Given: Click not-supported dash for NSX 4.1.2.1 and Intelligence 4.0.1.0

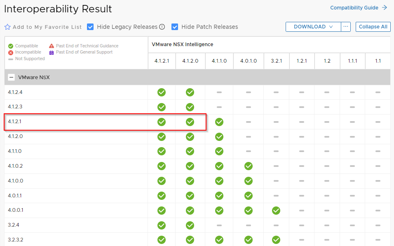Looking at the screenshot, I should click(249, 122).
